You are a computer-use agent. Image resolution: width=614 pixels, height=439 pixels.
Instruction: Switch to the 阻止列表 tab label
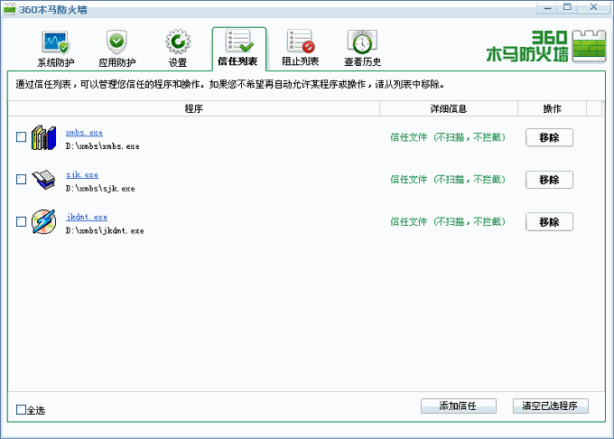pyautogui.click(x=301, y=61)
